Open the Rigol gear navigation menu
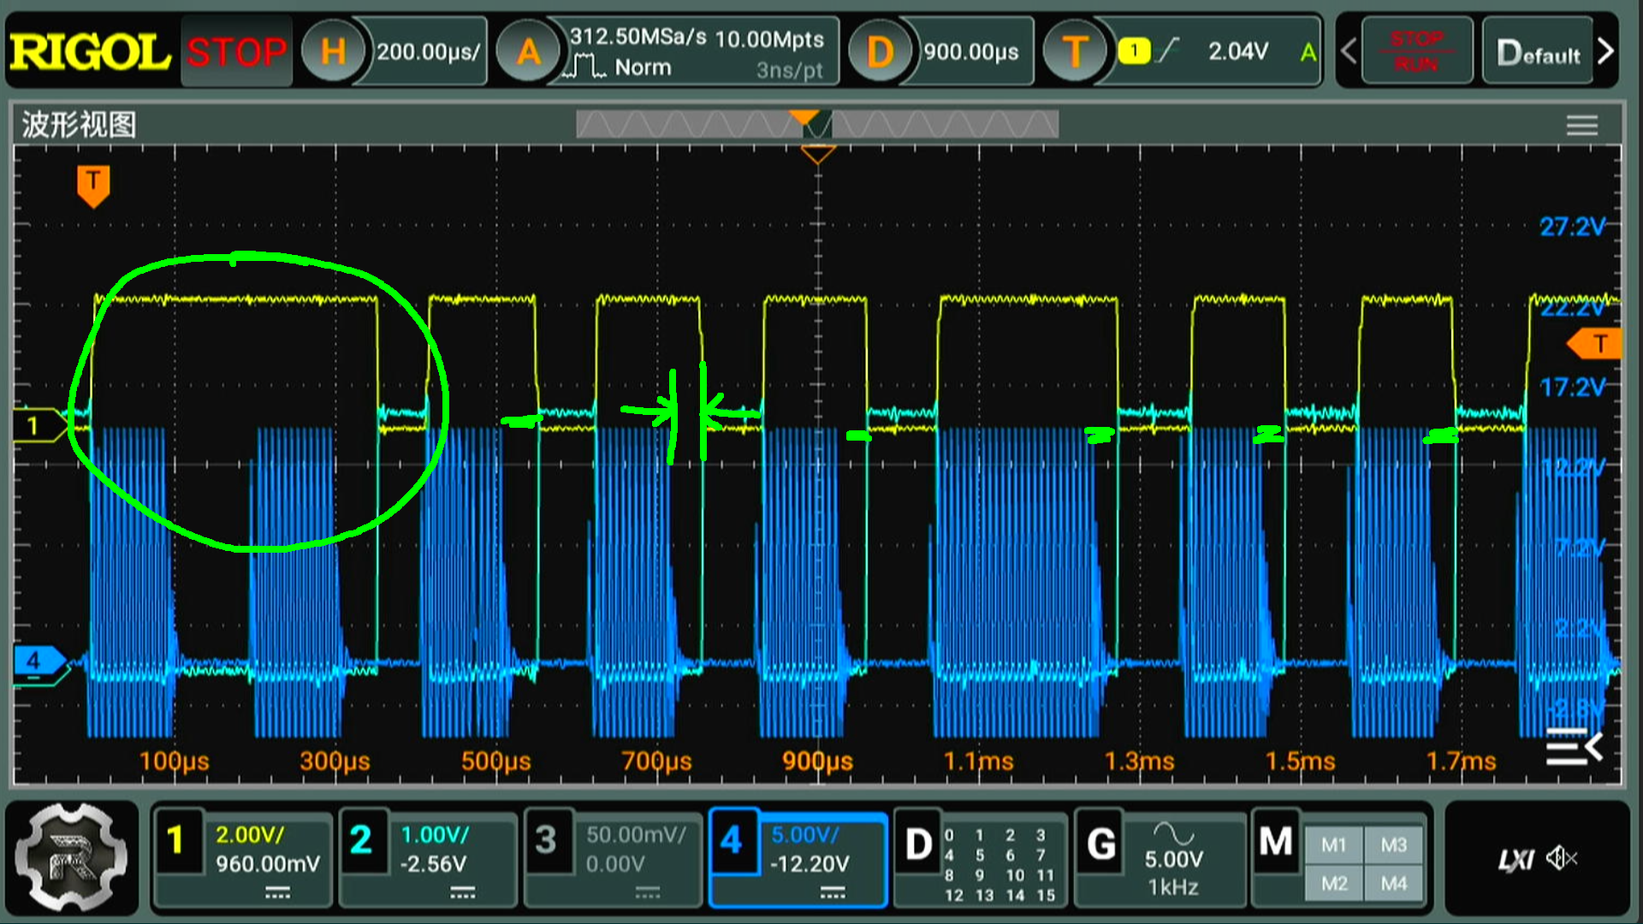The width and height of the screenshot is (1643, 924). click(72, 858)
